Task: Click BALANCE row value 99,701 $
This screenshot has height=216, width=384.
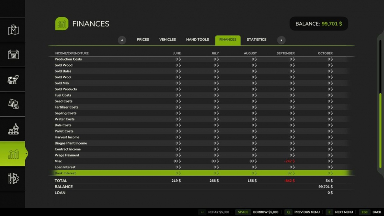Action: [325, 187]
